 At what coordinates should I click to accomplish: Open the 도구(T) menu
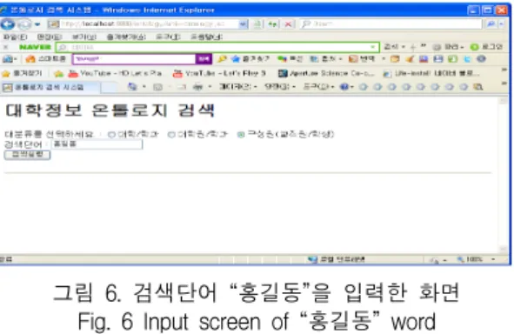click(x=168, y=37)
